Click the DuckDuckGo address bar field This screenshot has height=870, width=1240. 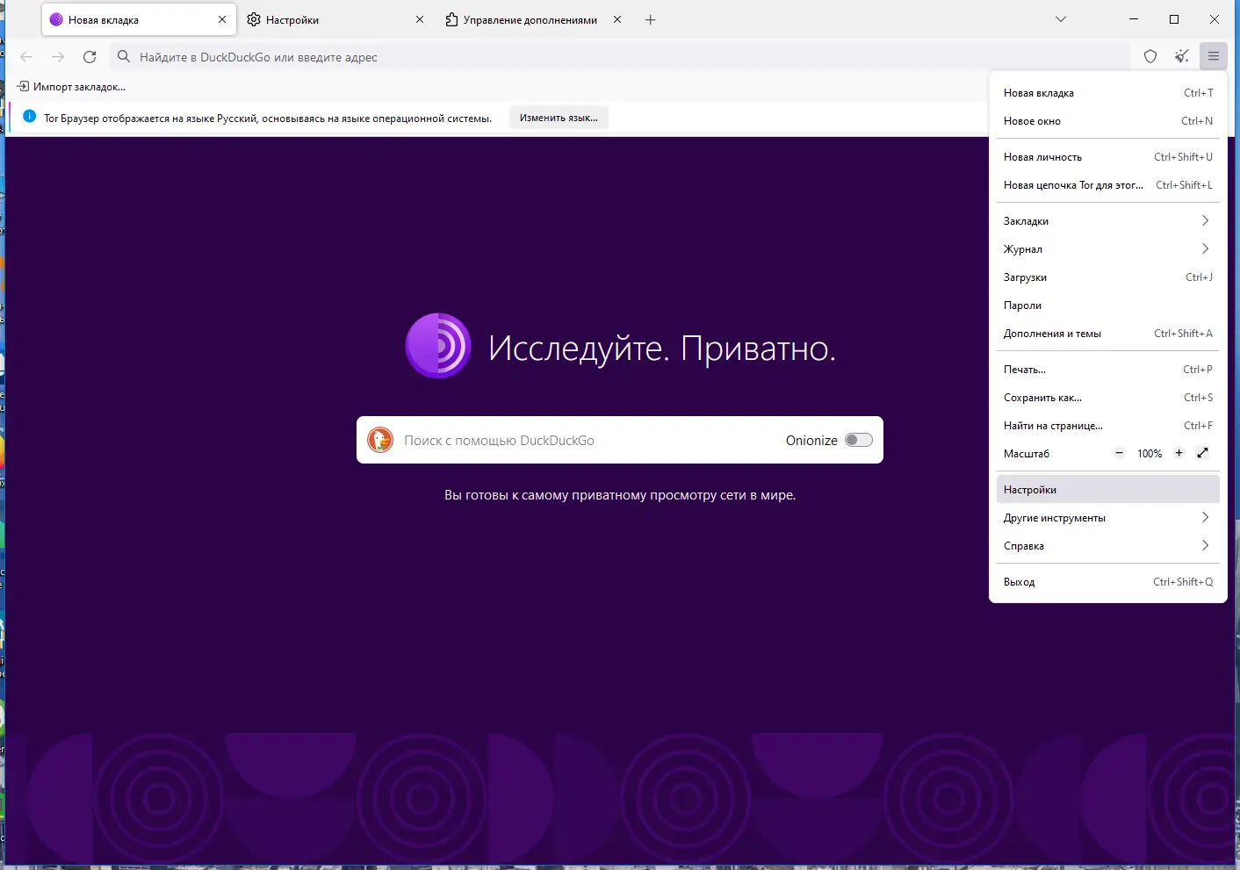[x=619, y=57]
